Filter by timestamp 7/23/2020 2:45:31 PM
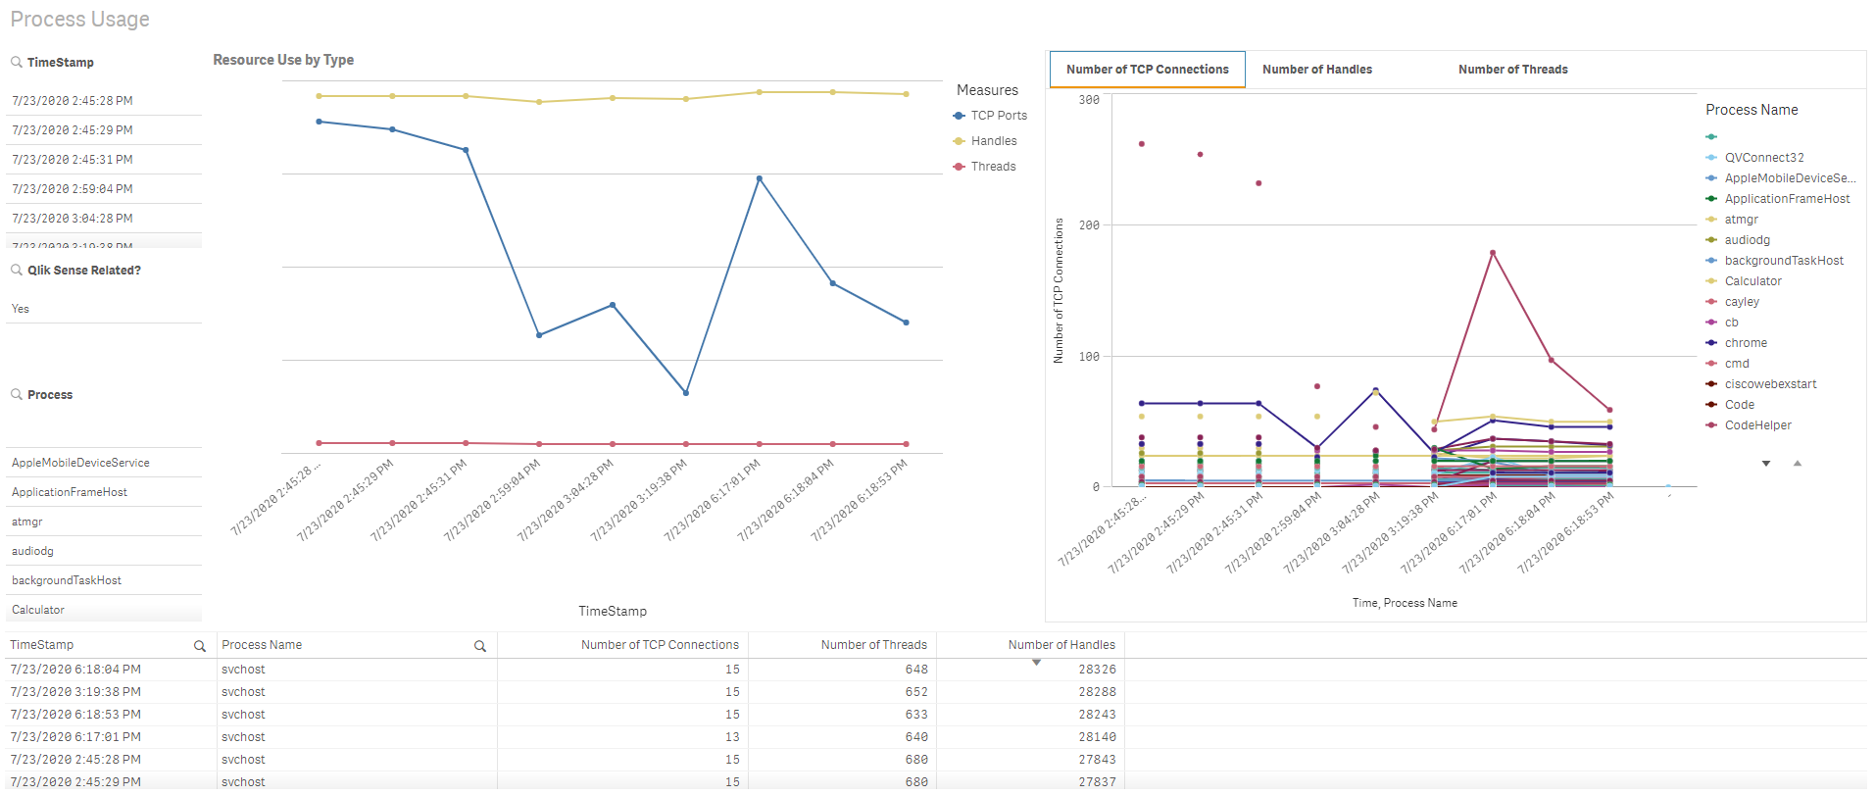This screenshot has height=796, width=1875. 104,160
